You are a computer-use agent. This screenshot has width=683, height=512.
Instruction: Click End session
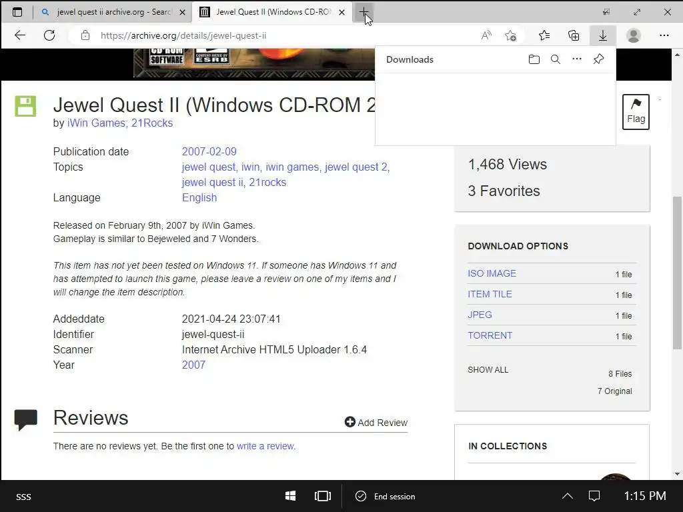385,496
